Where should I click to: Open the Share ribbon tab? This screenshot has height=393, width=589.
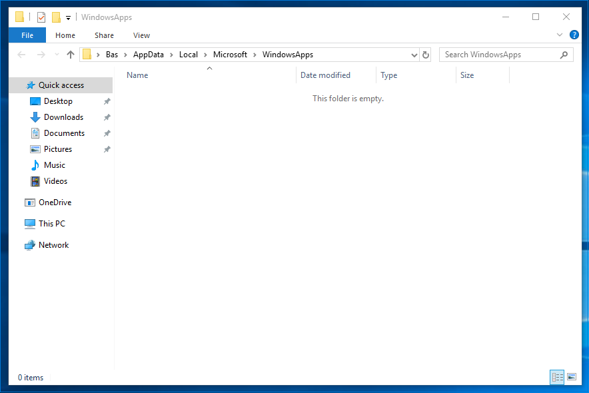point(104,35)
